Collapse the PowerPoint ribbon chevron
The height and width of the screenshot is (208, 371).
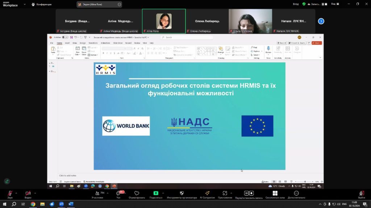tap(320, 57)
